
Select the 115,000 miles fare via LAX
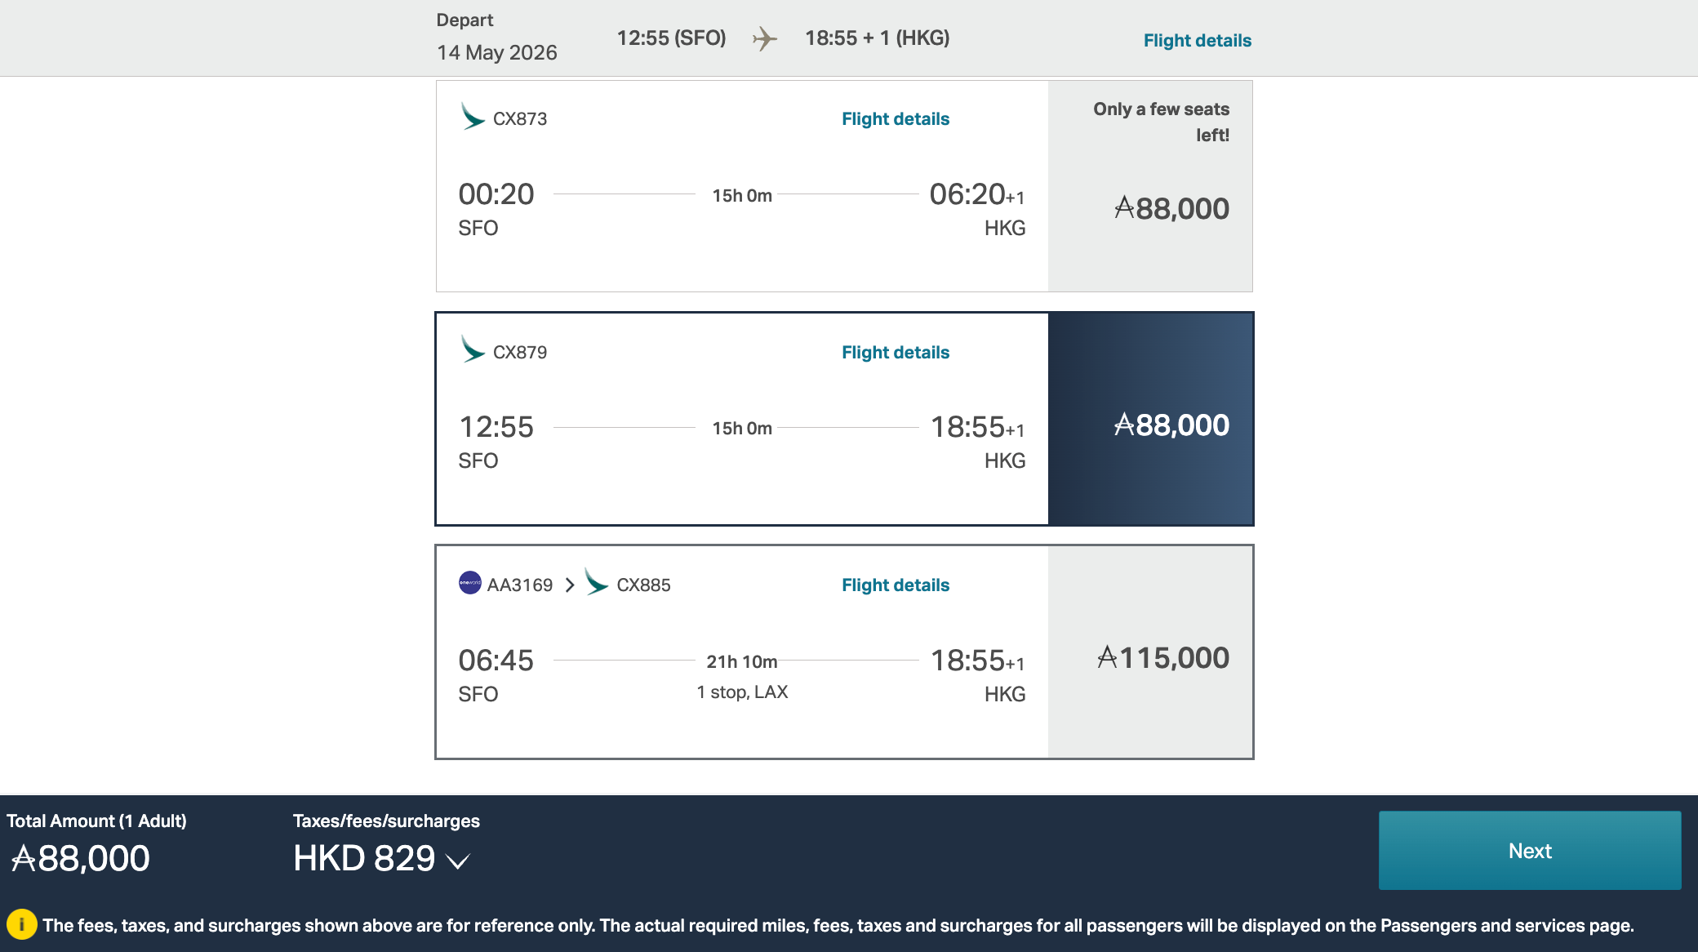(x=1150, y=652)
